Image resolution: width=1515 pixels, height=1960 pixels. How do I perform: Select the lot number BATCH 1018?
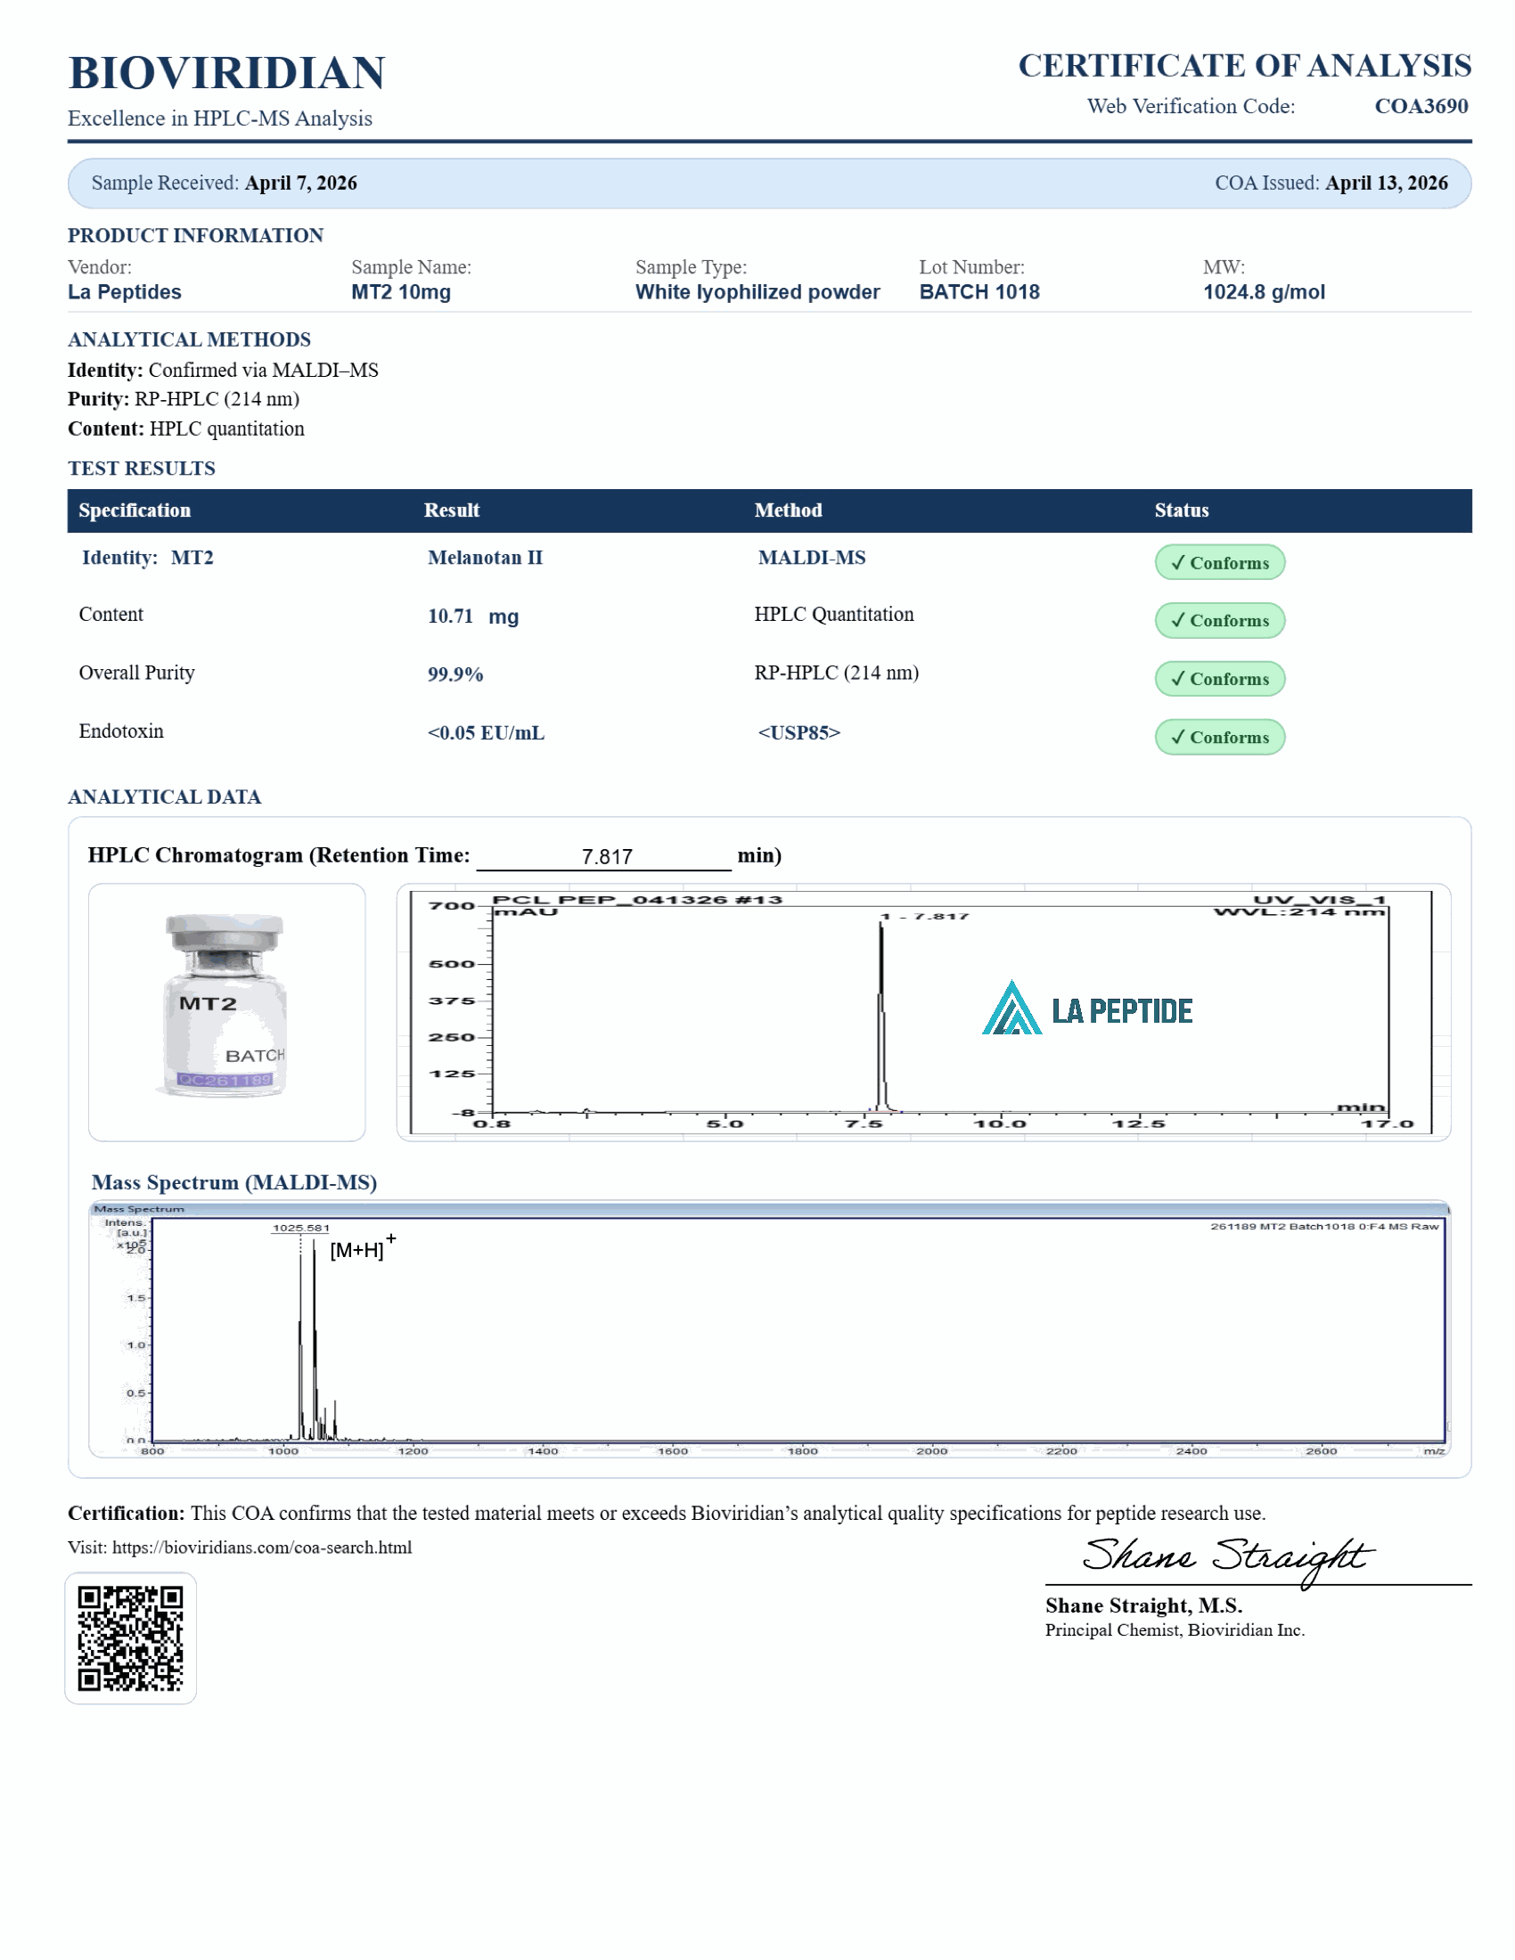[x=979, y=291]
